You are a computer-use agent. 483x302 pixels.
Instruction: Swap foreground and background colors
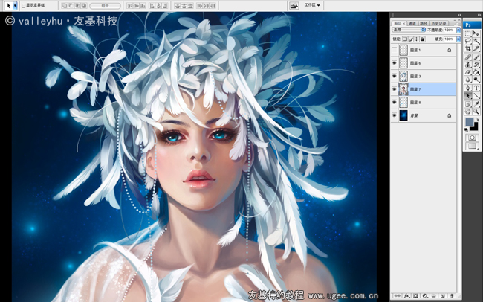477,119
